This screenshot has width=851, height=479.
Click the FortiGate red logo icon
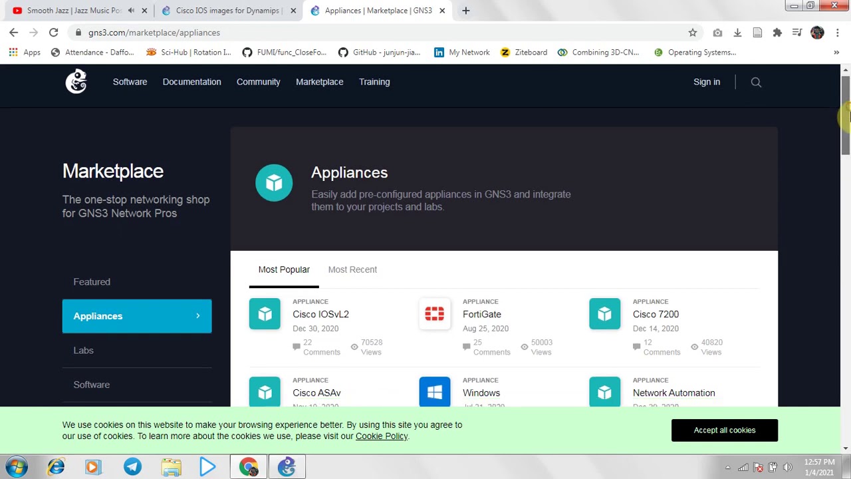click(x=435, y=313)
